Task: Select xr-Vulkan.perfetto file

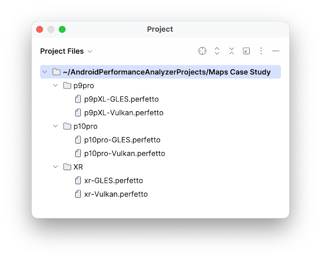Action: (116, 194)
